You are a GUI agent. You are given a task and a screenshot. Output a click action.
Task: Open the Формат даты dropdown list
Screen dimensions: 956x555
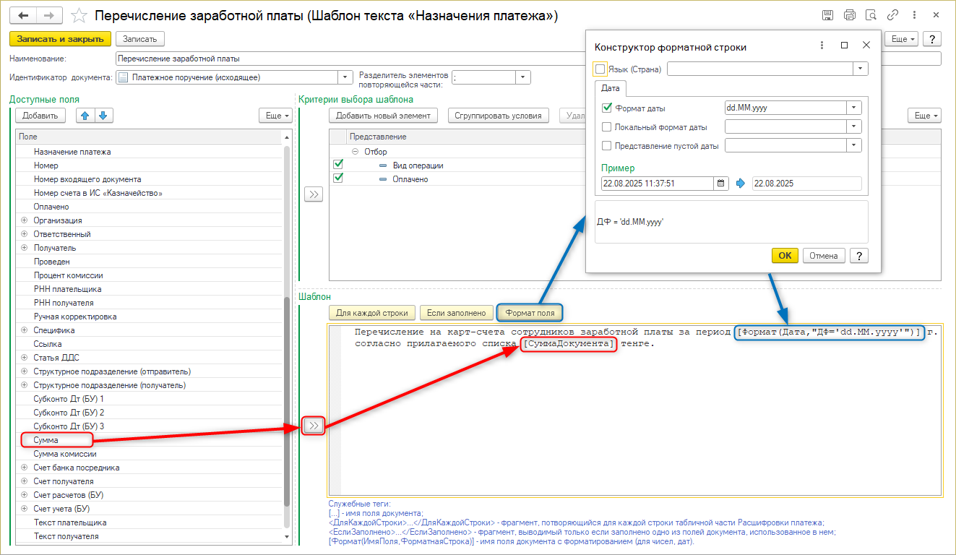pos(855,108)
